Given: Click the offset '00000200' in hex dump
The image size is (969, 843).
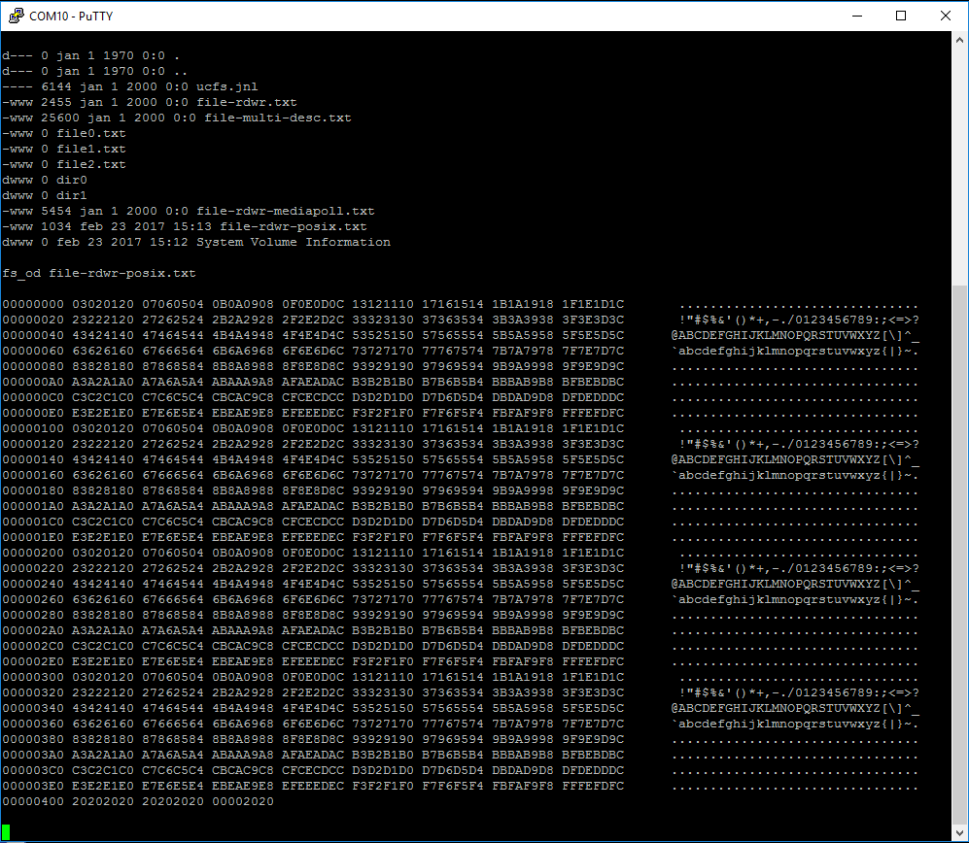Looking at the screenshot, I should 33,553.
